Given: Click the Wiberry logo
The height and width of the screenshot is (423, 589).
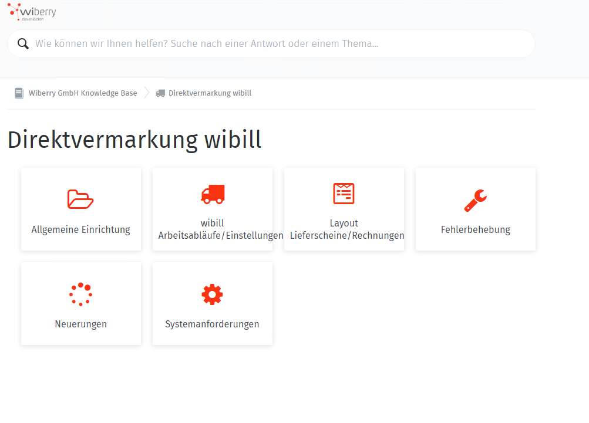Looking at the screenshot, I should click(32, 12).
